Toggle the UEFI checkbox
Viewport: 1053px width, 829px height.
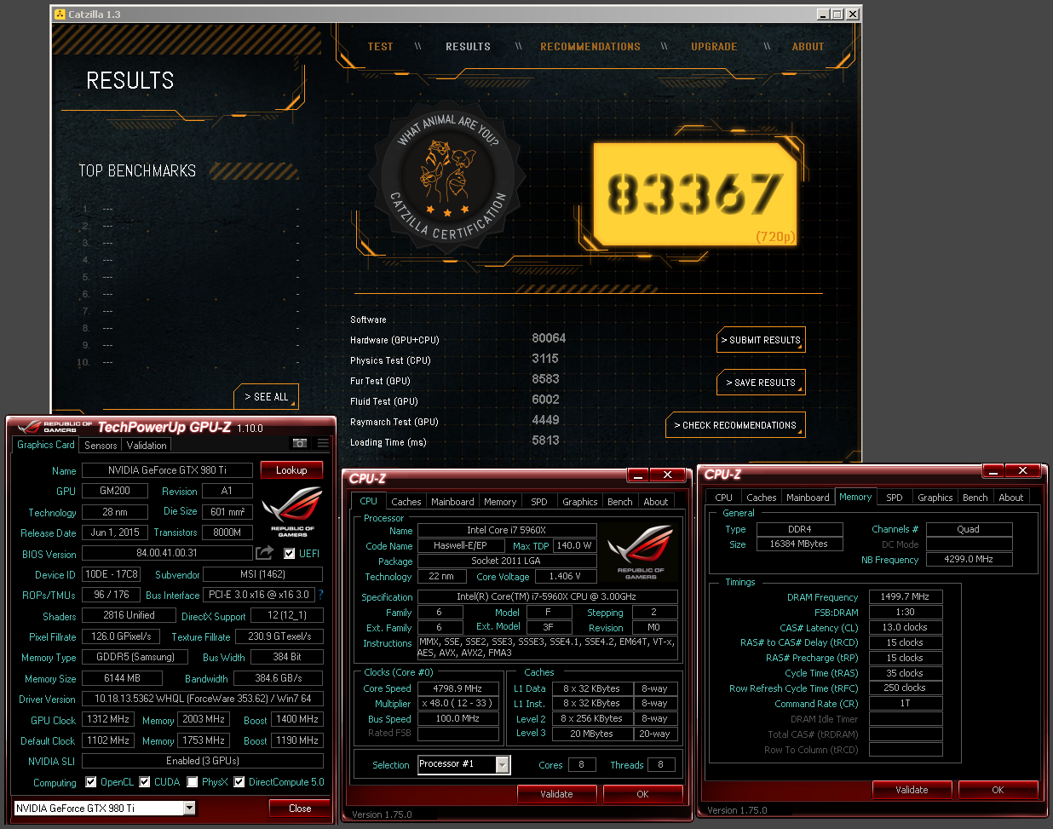click(x=290, y=554)
